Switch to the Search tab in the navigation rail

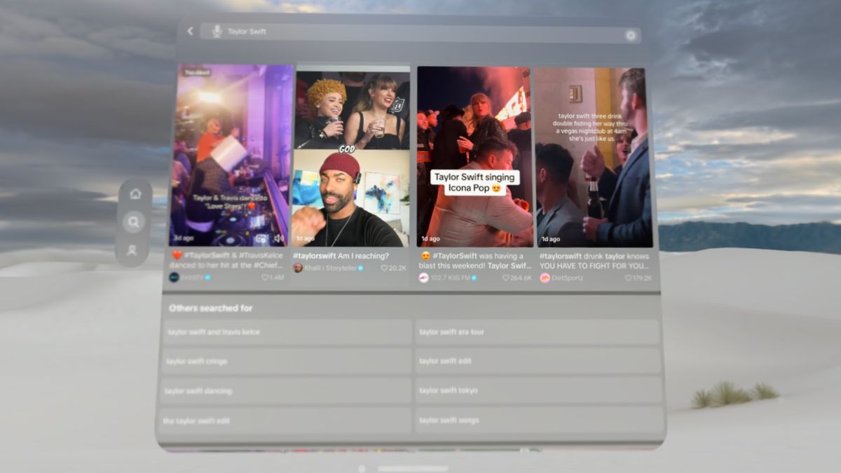pos(133,222)
